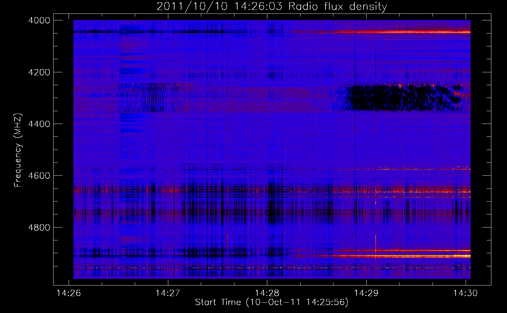Click the 'Start Time' horizontal axis title
This screenshot has width=507, height=313.
(218, 302)
